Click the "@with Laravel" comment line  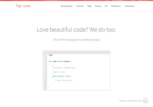point(59,72)
